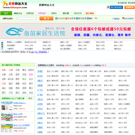Image resolution: width=135 pixels, height=135 pixels.
Task: Select 广州 in the hot cities list
Action: coord(4,83)
